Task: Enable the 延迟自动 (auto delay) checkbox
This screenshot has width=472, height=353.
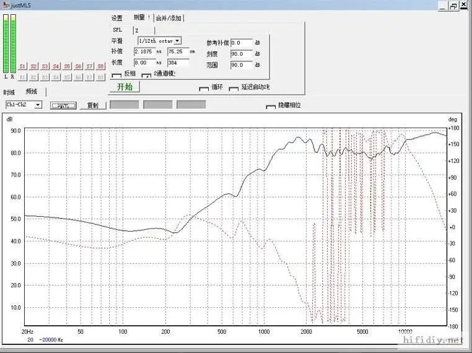Action: pos(234,88)
